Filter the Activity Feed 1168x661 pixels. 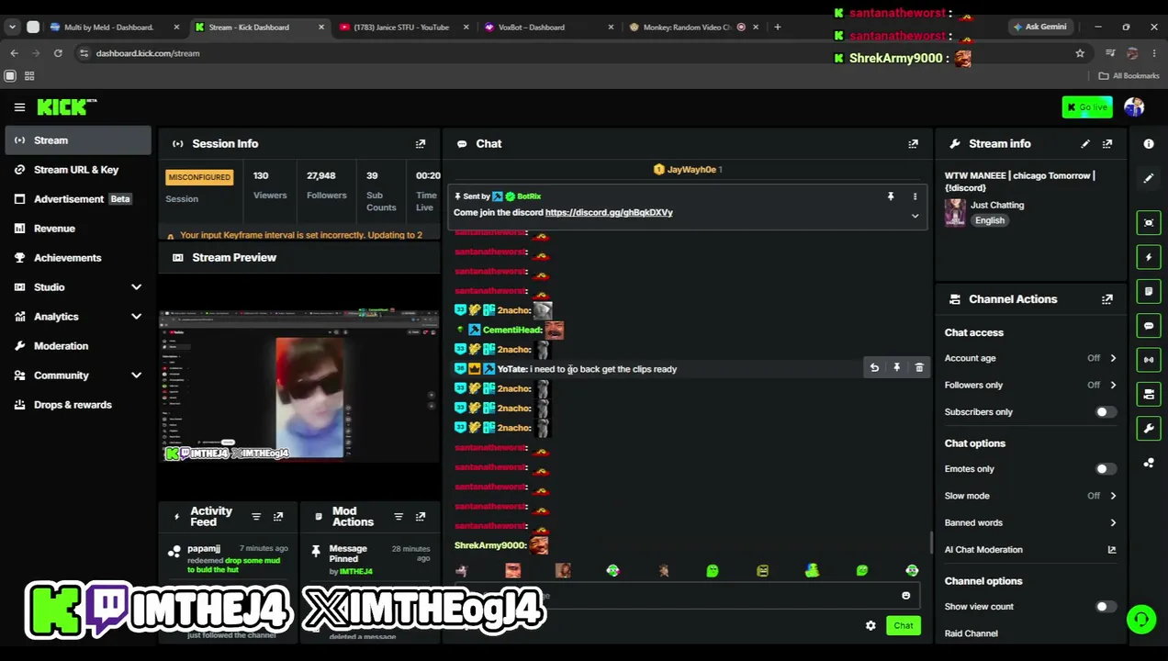pyautogui.click(x=256, y=517)
